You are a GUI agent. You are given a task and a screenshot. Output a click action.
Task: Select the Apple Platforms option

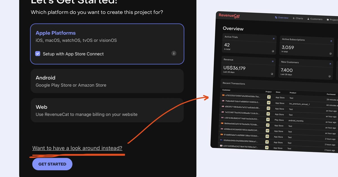pos(107,44)
